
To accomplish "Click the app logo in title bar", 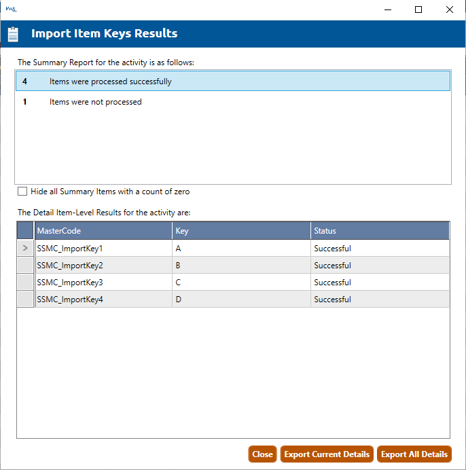I will coord(10,10).
